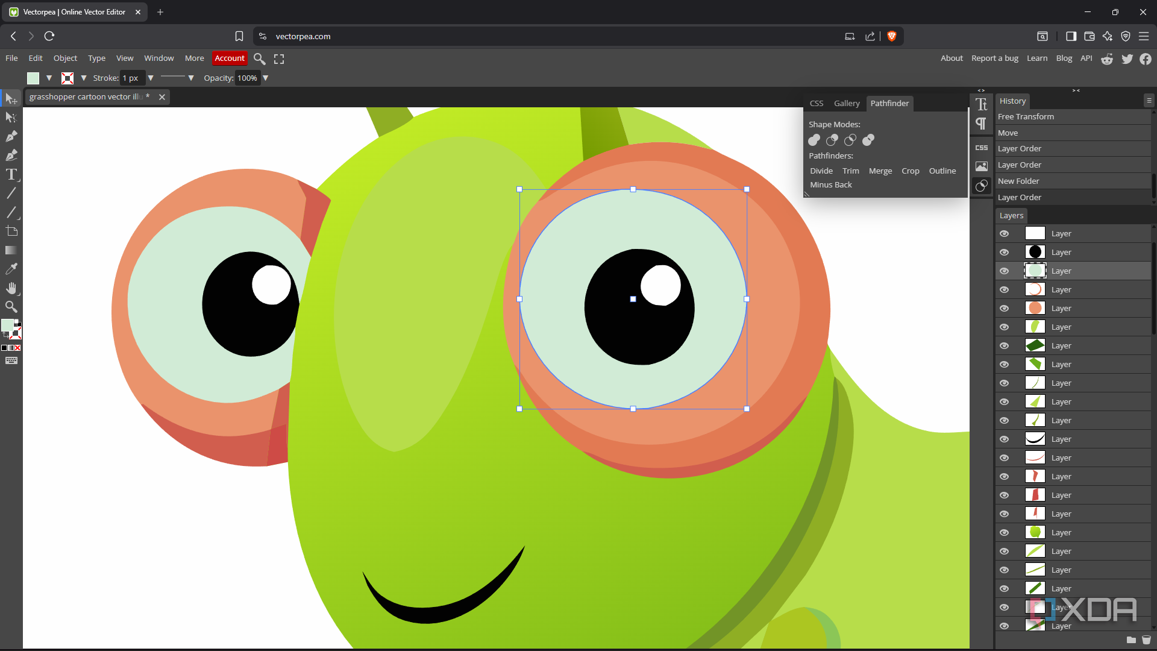1157x651 pixels.
Task: Click the Exclude shape mode icon
Action: (x=868, y=140)
